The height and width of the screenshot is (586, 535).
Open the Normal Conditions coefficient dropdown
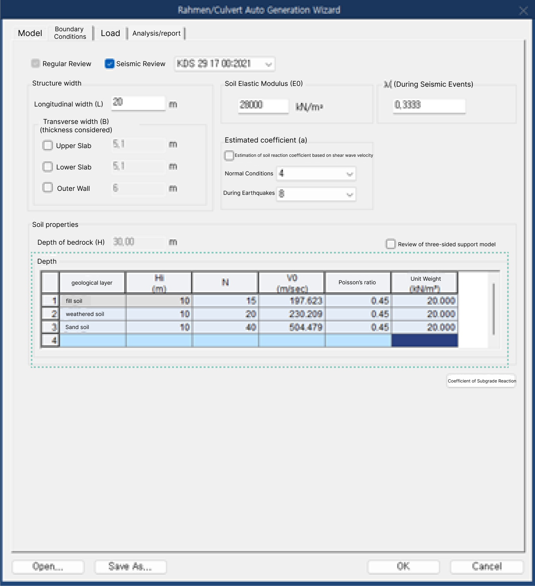349,173
